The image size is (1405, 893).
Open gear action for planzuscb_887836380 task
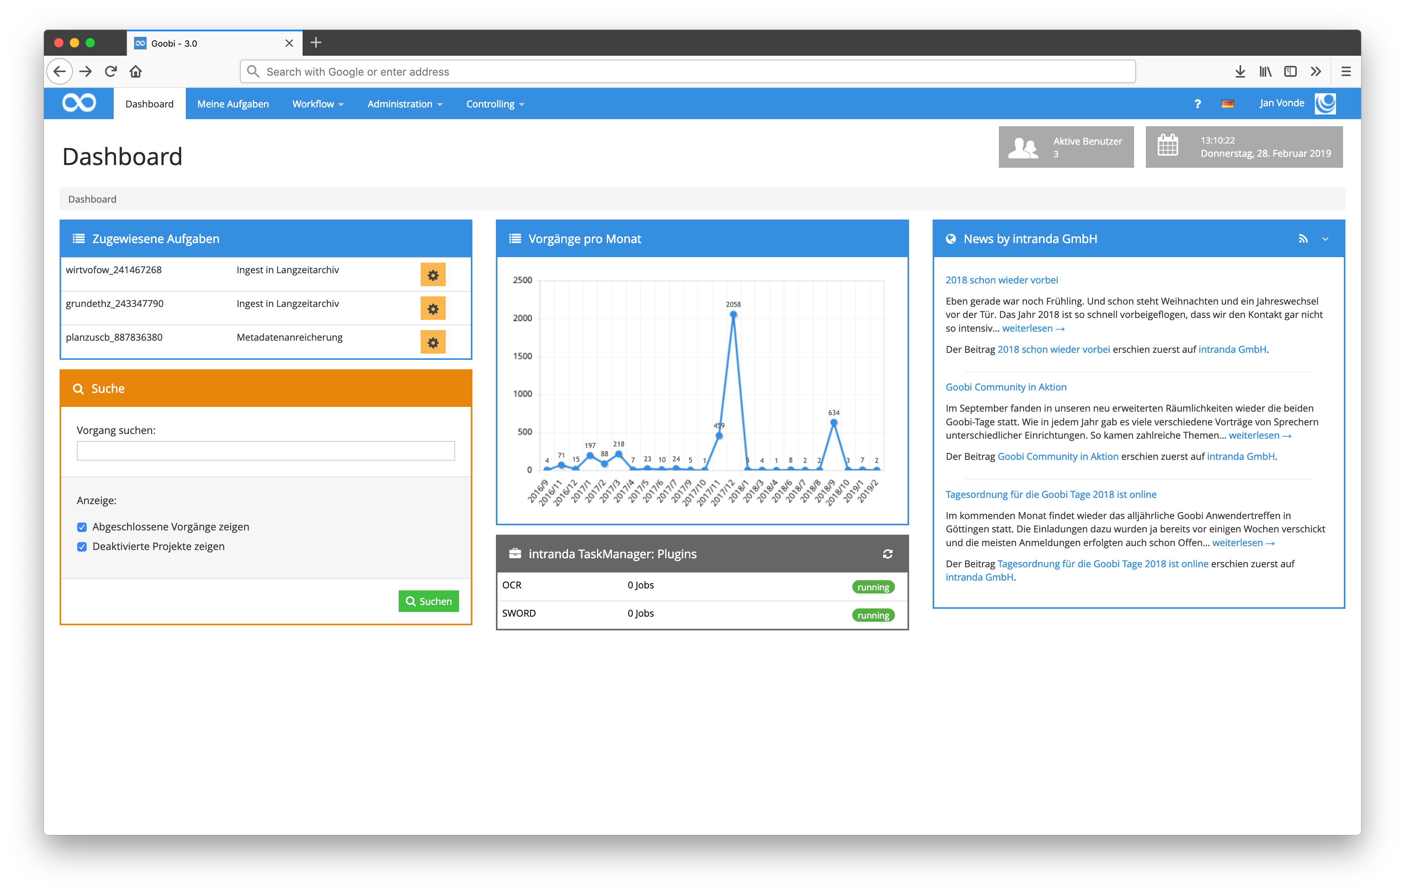432,342
